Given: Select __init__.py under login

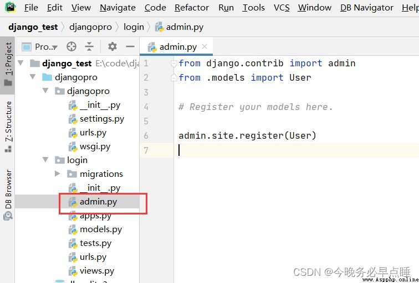Looking at the screenshot, I should [77, 188].
